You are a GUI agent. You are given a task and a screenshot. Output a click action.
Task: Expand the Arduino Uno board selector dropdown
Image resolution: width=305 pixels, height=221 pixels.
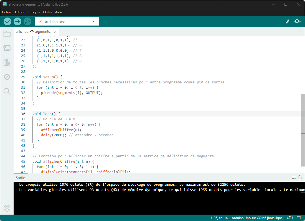point(67,21)
